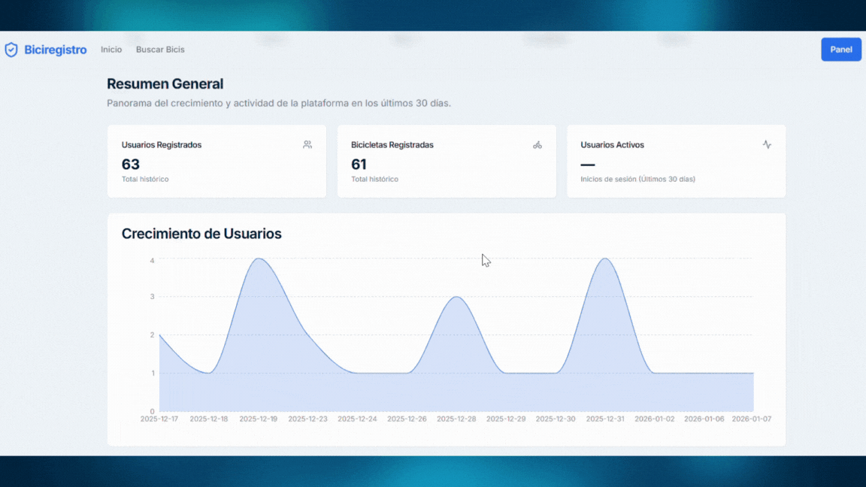
Task: Click the bicycle icon on Bicicletas Registradas card
Action: click(x=537, y=145)
